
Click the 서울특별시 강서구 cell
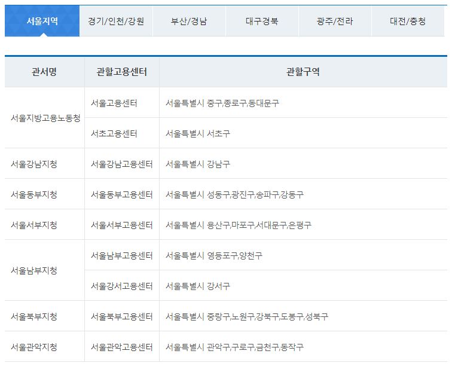pos(303,286)
